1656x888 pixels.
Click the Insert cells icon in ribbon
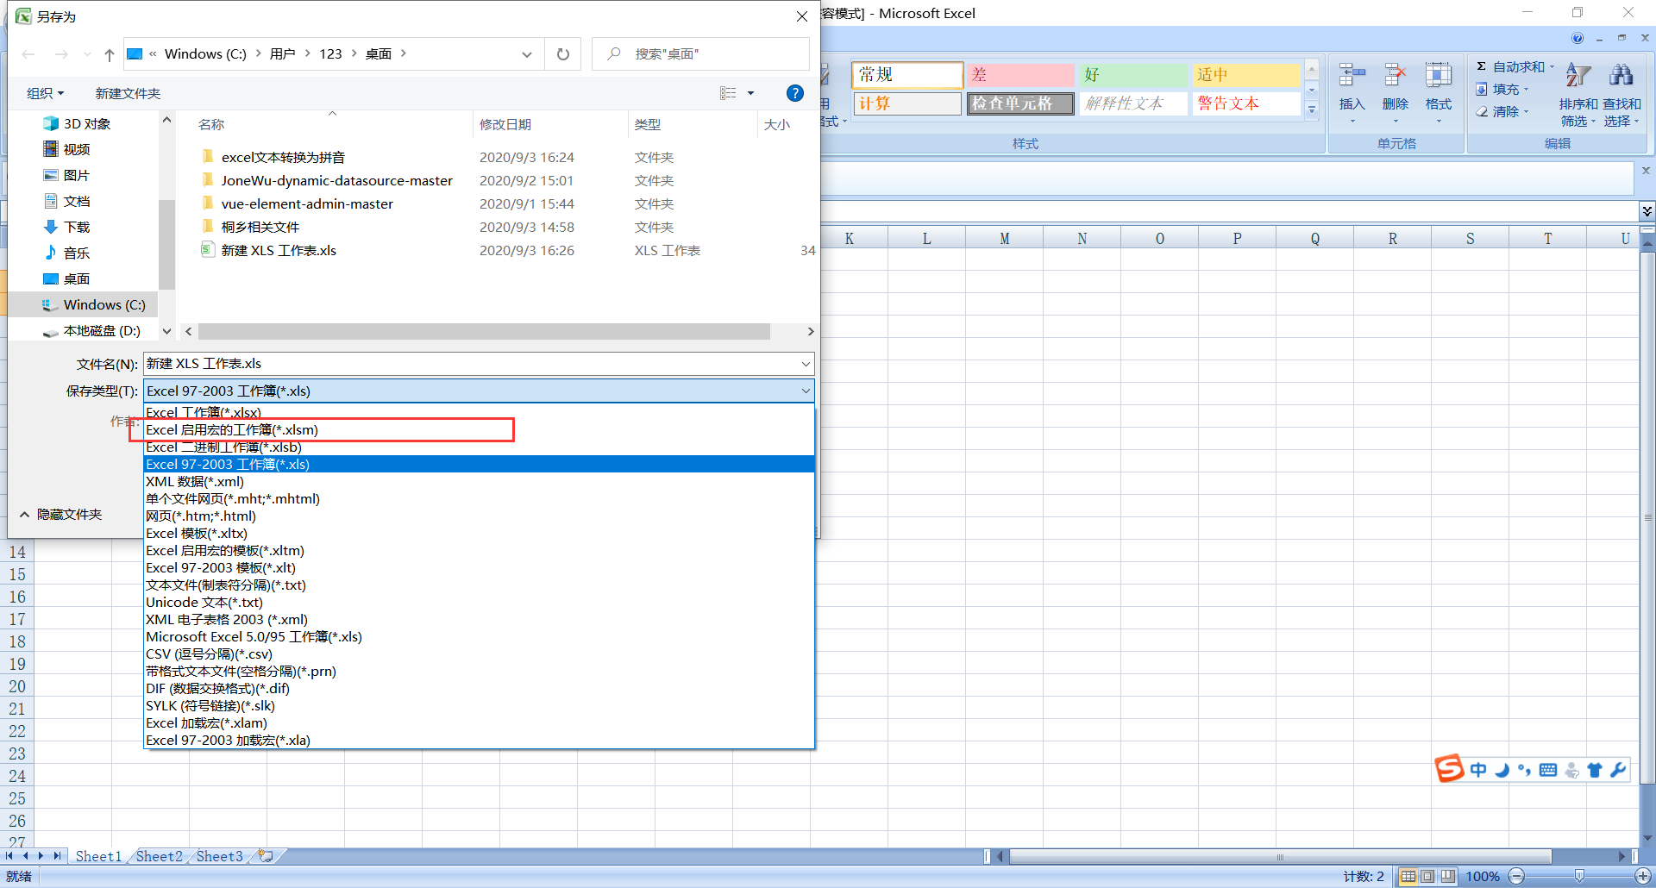[x=1352, y=76]
